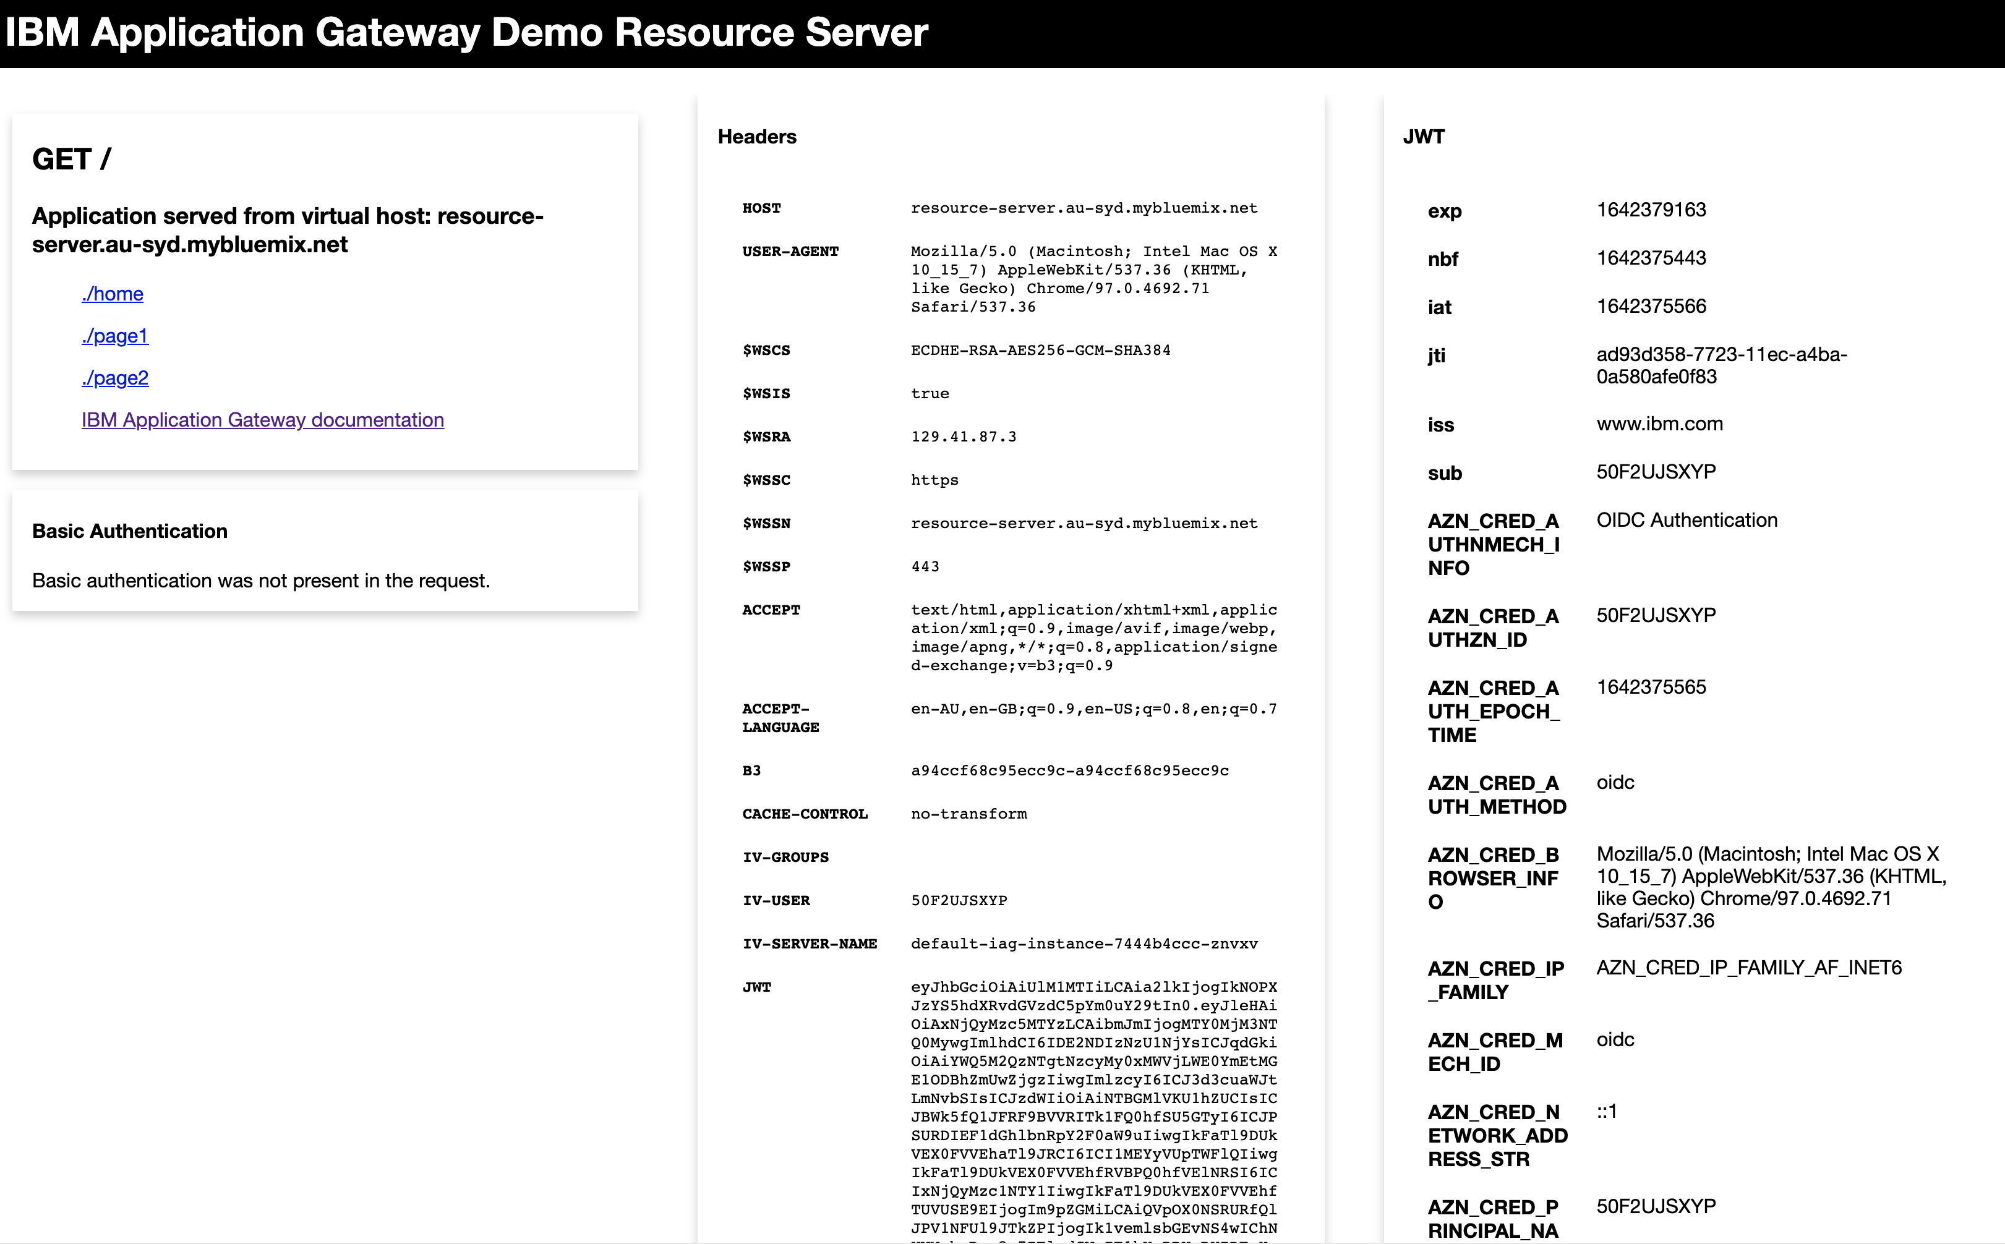Click the CACHE-CONTROL header name
The image size is (2005, 1244).
tap(805, 814)
